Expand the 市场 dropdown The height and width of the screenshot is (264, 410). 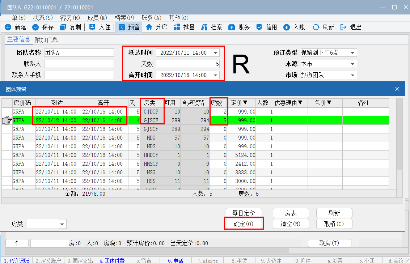(352, 75)
